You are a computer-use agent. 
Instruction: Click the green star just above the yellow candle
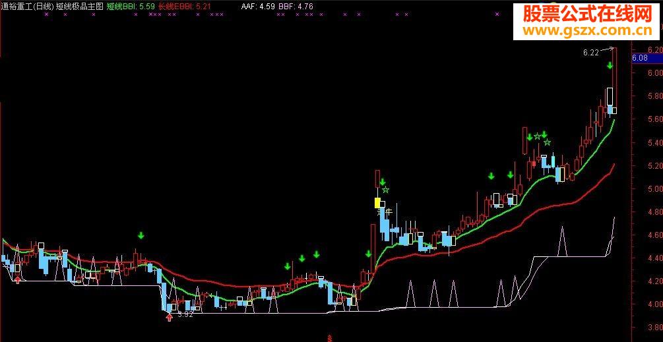click(x=386, y=190)
